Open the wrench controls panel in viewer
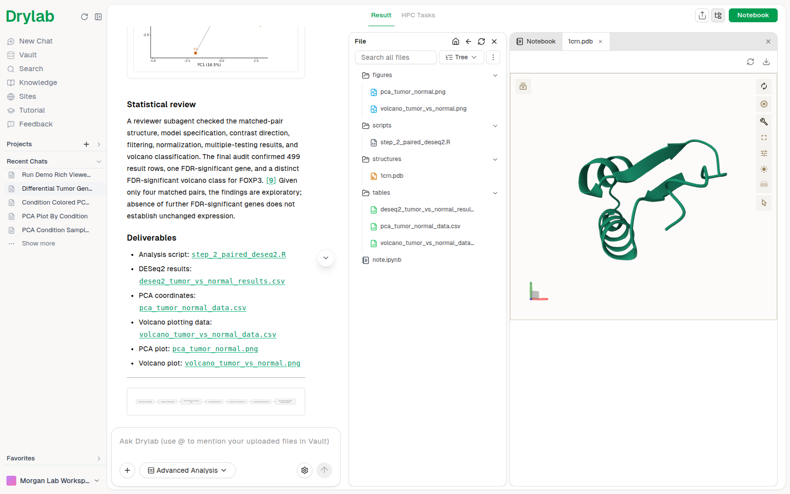This screenshot has height=494, width=790. (x=764, y=122)
